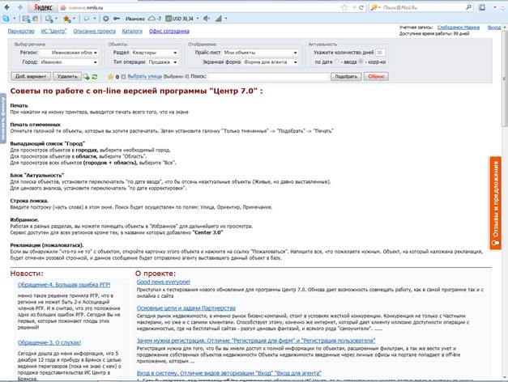Viewport: 508px width, 382px height.
Task: Open the Good news everyone! link
Action: coord(164,282)
